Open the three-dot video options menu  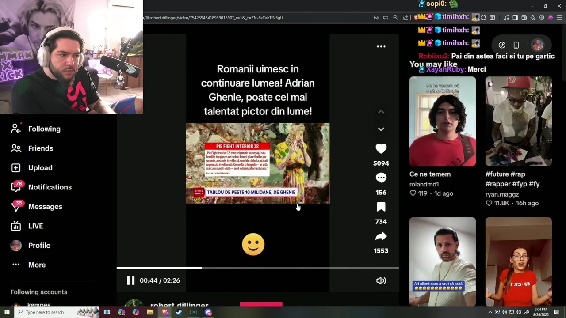pyautogui.click(x=381, y=46)
